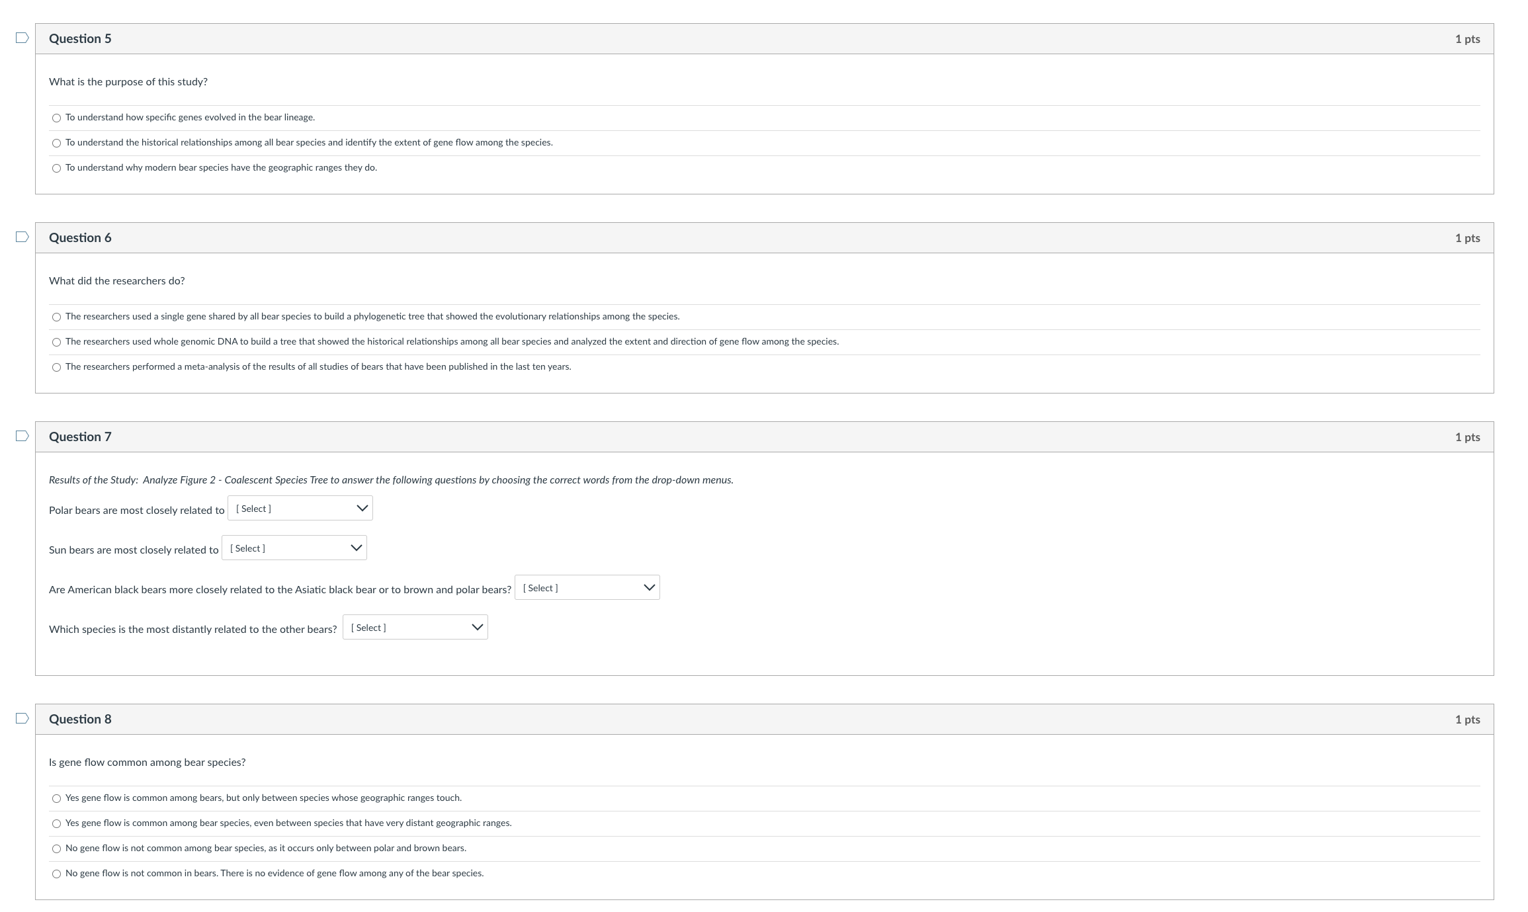1528x912 pixels.
Task: Select 'To understand historical relationships' radio button
Action: pyautogui.click(x=56, y=142)
